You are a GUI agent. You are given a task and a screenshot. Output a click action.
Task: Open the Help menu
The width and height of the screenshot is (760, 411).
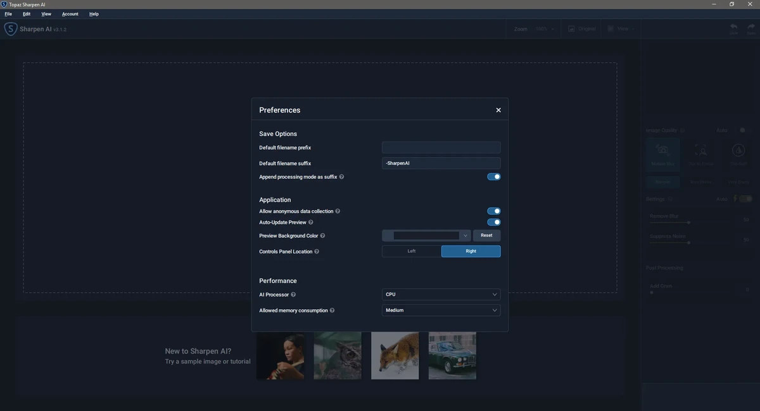click(94, 14)
